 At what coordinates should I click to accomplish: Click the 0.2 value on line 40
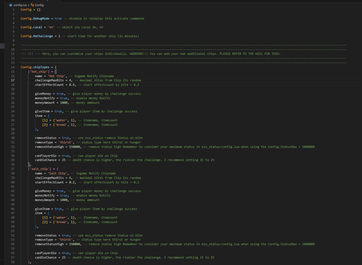72,182
